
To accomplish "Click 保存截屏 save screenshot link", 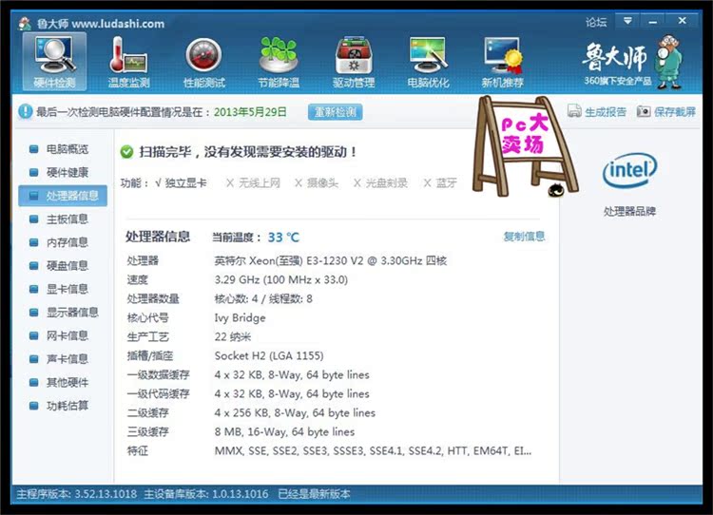I will pyautogui.click(x=666, y=112).
